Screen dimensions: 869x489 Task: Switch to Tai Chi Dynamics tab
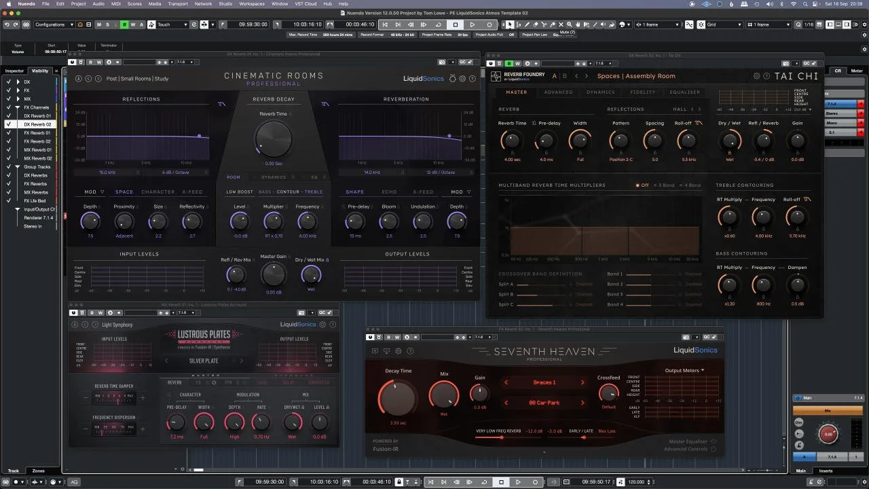coord(600,92)
